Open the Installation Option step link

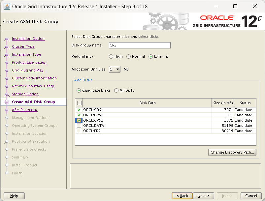[x=28, y=39]
